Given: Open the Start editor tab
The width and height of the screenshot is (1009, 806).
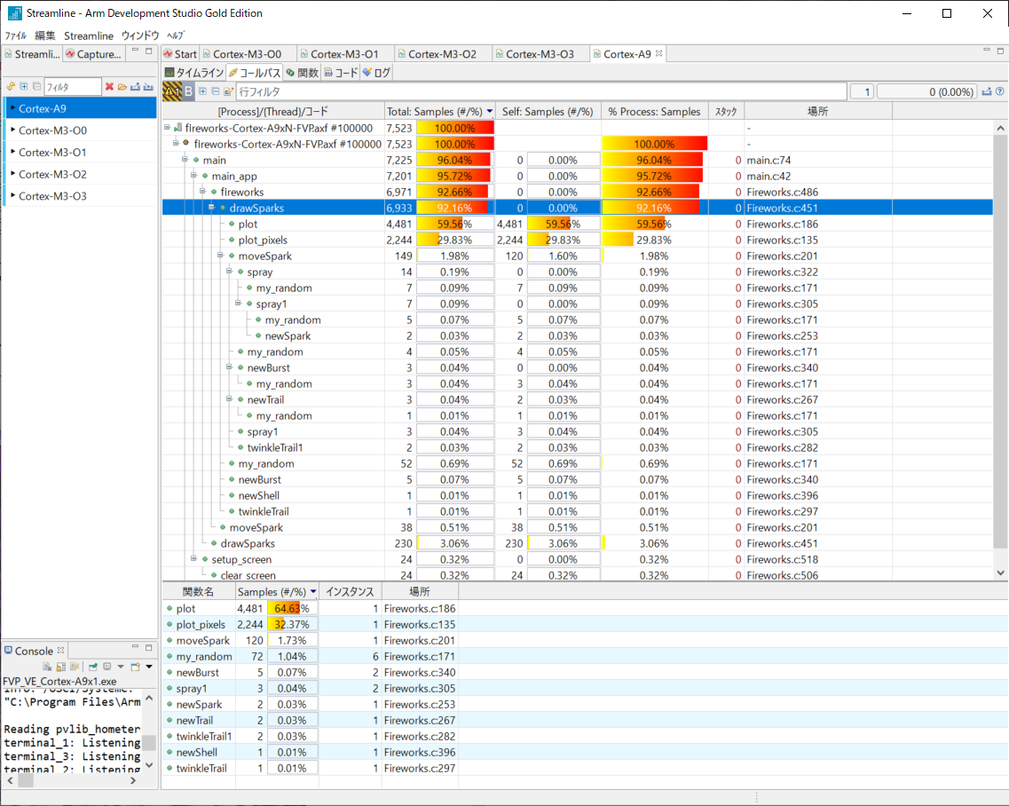Looking at the screenshot, I should (x=180, y=54).
